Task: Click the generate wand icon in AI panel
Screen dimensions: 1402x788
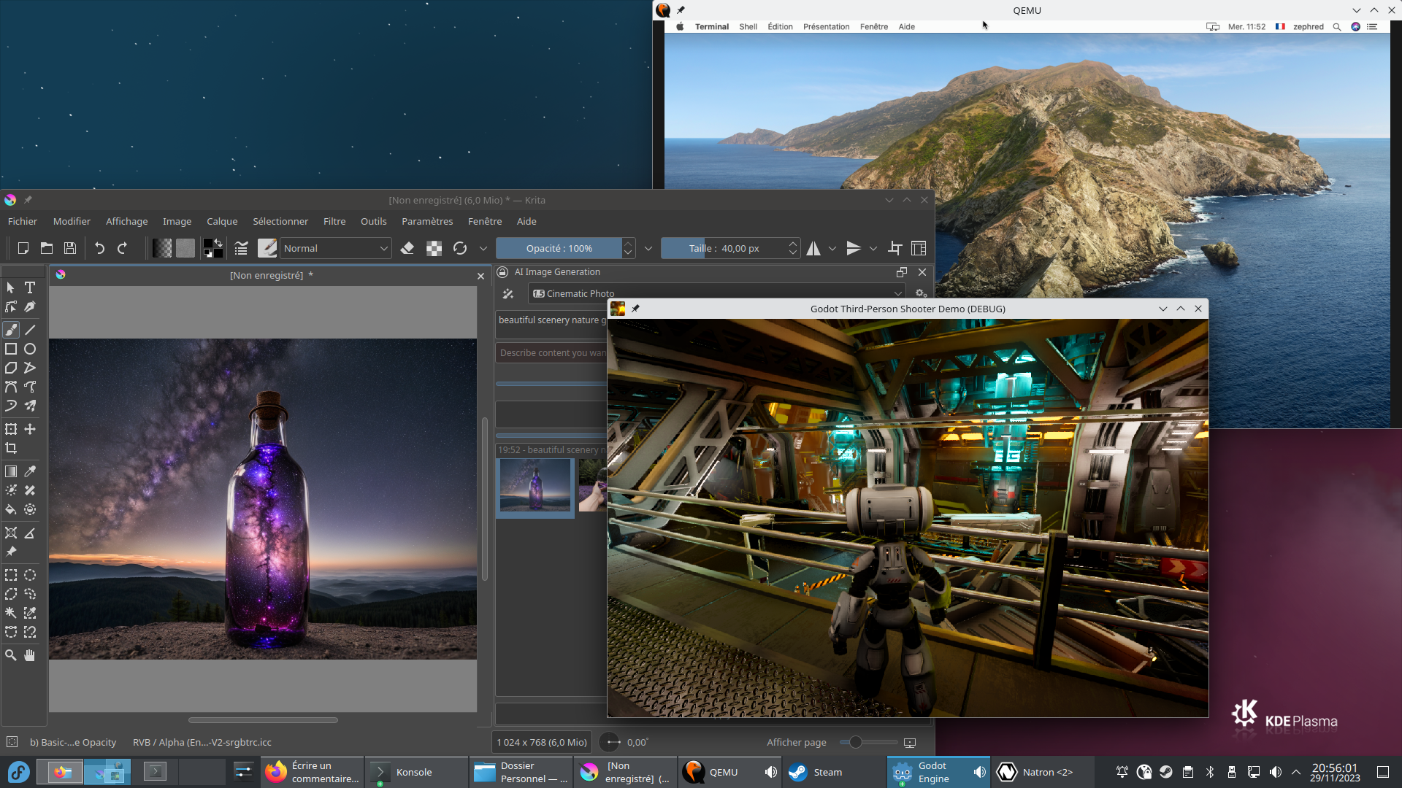Action: pos(508,293)
